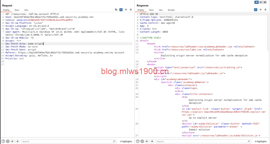Go to next match in Request search
270x144 pixels.
point(17,141)
